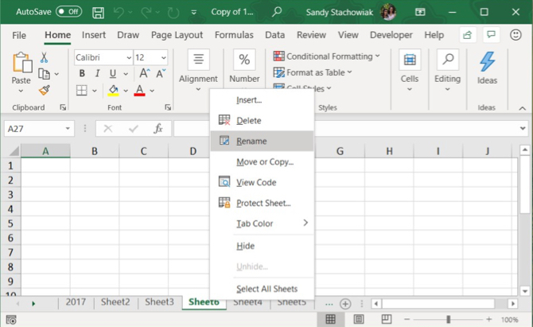
Task: Open Format as Table dropdown
Action: pos(313,72)
